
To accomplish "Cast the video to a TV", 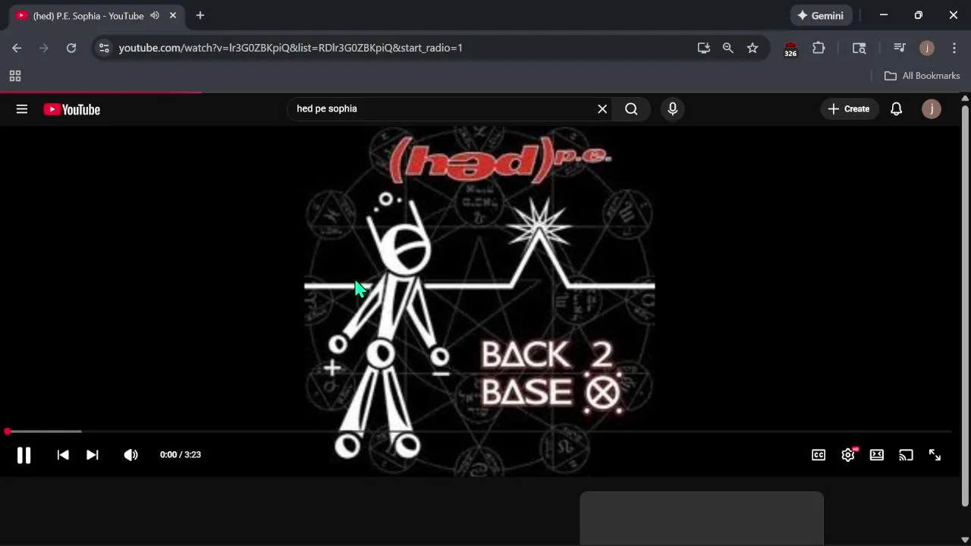I will pyautogui.click(x=906, y=455).
